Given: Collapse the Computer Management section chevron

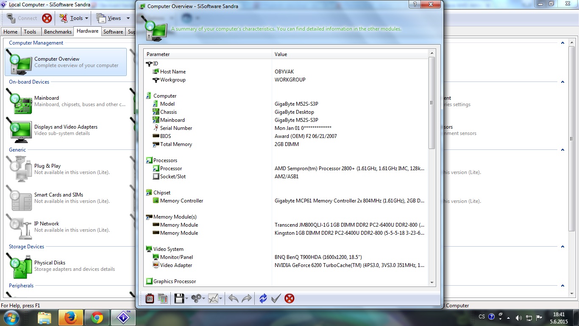Looking at the screenshot, I should [x=562, y=43].
